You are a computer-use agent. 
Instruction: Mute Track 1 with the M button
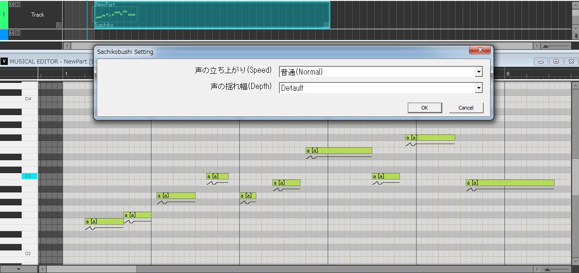coord(12,4)
